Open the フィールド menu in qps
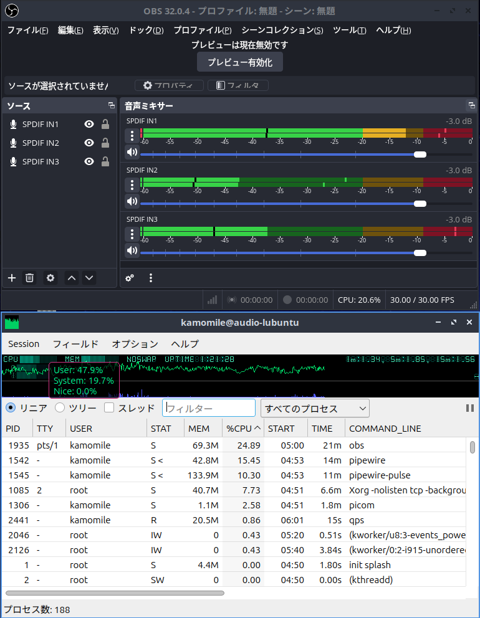 pyautogui.click(x=75, y=344)
